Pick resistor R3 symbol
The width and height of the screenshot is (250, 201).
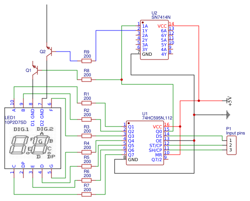pyautogui.click(x=87, y=136)
